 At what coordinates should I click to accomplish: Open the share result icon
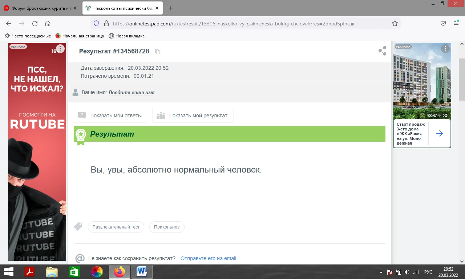pyautogui.click(x=382, y=51)
